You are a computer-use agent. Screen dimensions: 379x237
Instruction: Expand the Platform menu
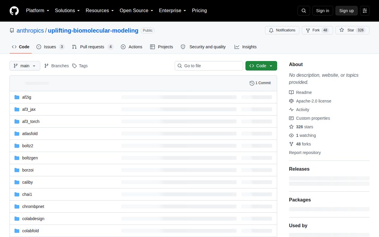(37, 11)
